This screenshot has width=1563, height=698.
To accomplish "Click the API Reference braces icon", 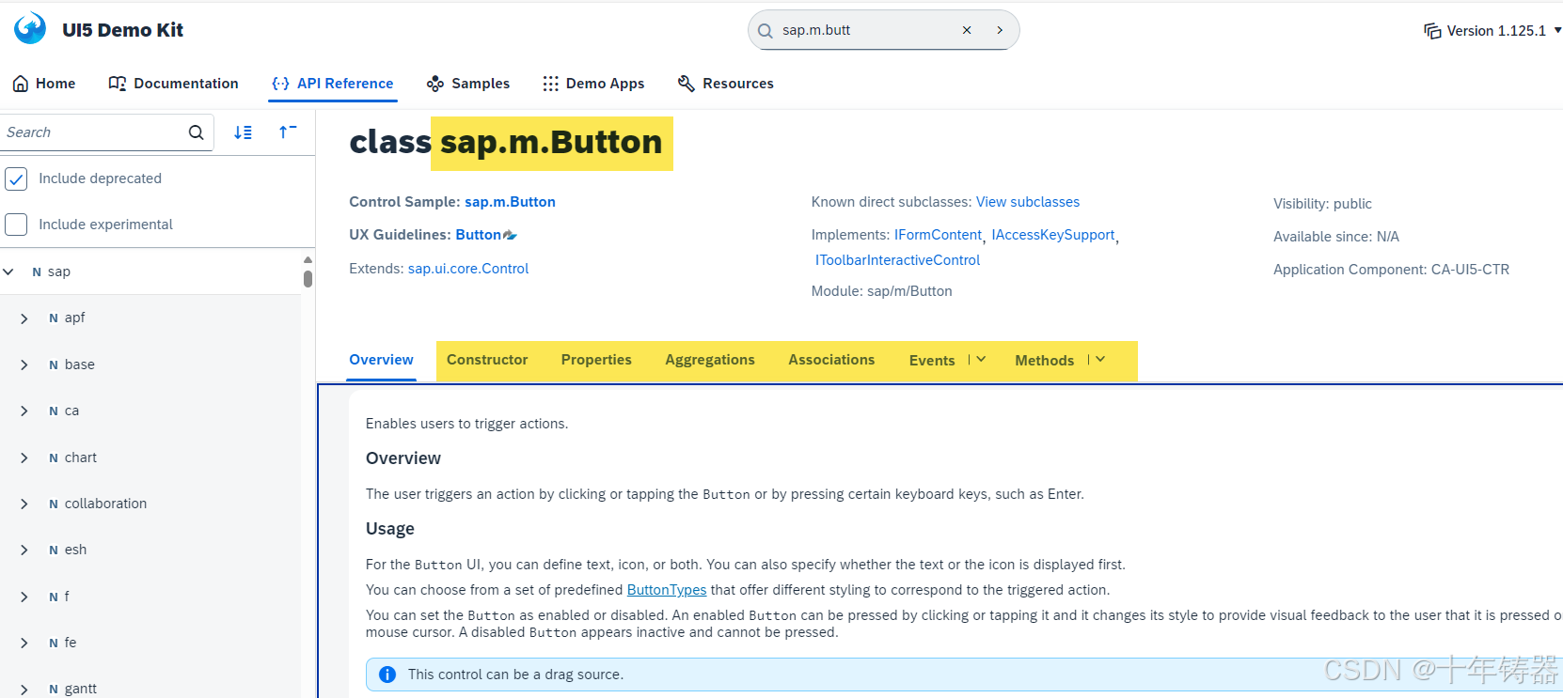I will tap(280, 84).
